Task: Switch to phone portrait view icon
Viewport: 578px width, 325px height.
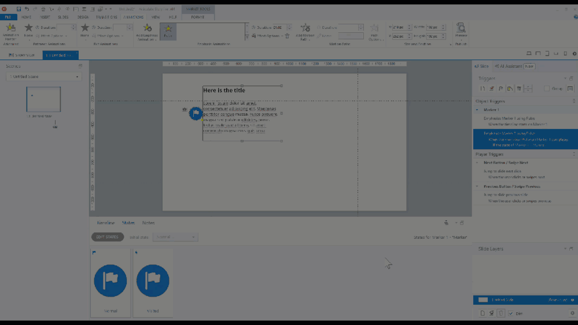Action: pyautogui.click(x=565, y=53)
